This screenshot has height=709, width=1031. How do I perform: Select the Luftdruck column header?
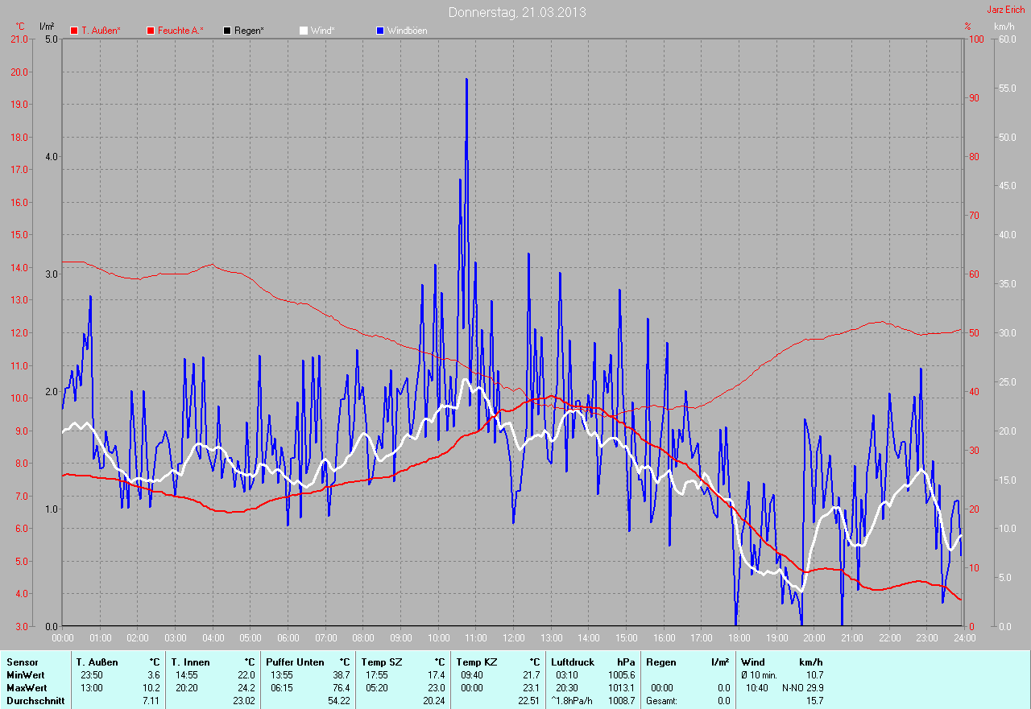click(573, 662)
